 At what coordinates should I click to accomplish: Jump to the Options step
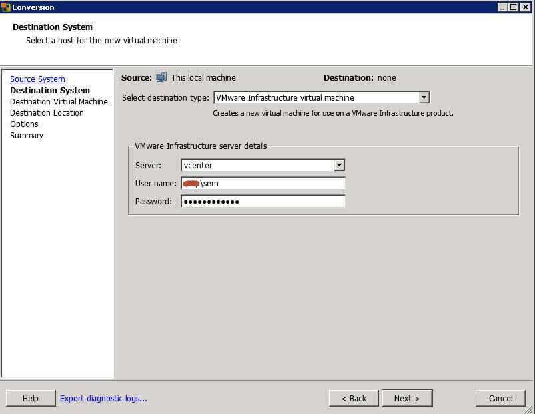[24, 124]
